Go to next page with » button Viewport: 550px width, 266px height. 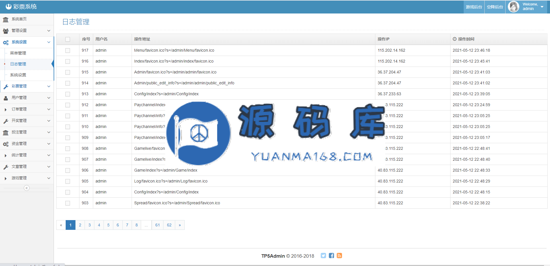pos(180,225)
